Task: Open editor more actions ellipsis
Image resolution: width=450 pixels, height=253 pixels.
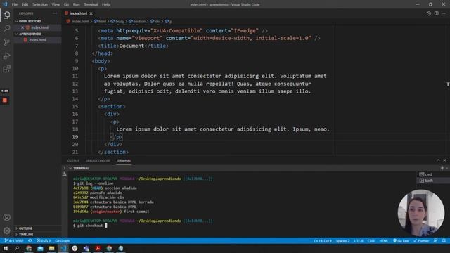Action: click(444, 13)
